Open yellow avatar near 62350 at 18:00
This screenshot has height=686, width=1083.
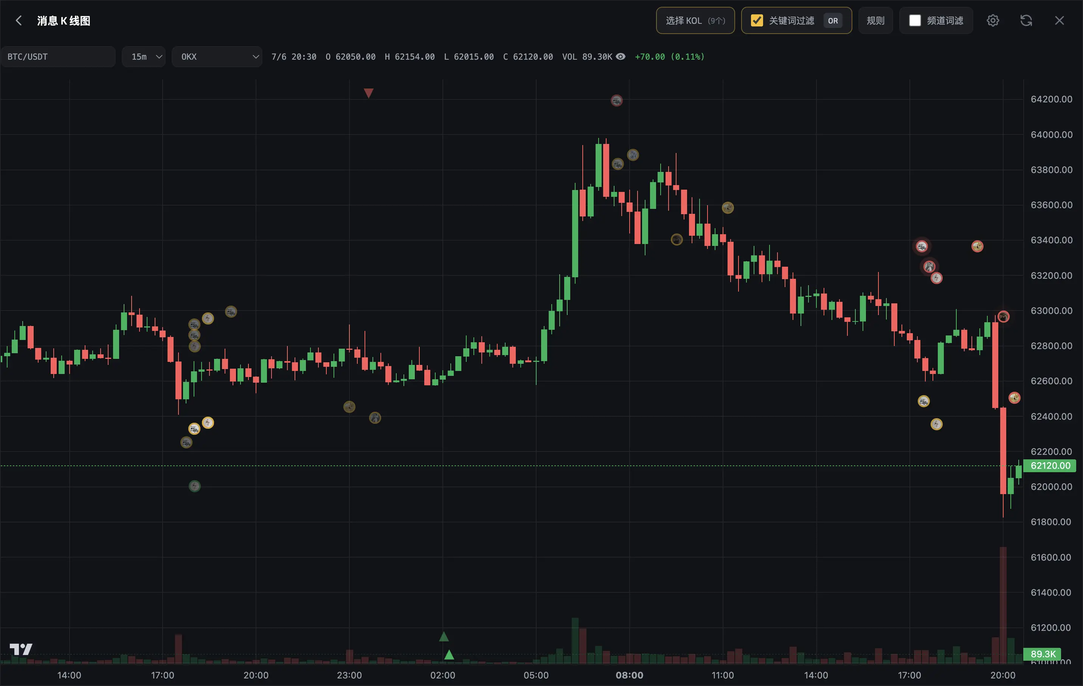point(936,424)
